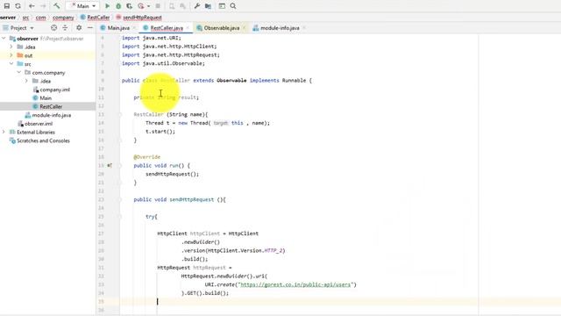The height and width of the screenshot is (316, 561).
Task: Click the gorest.co.in URL in the code
Action: [x=295, y=284]
